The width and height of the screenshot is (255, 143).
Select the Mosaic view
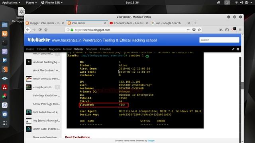pos(67,49)
